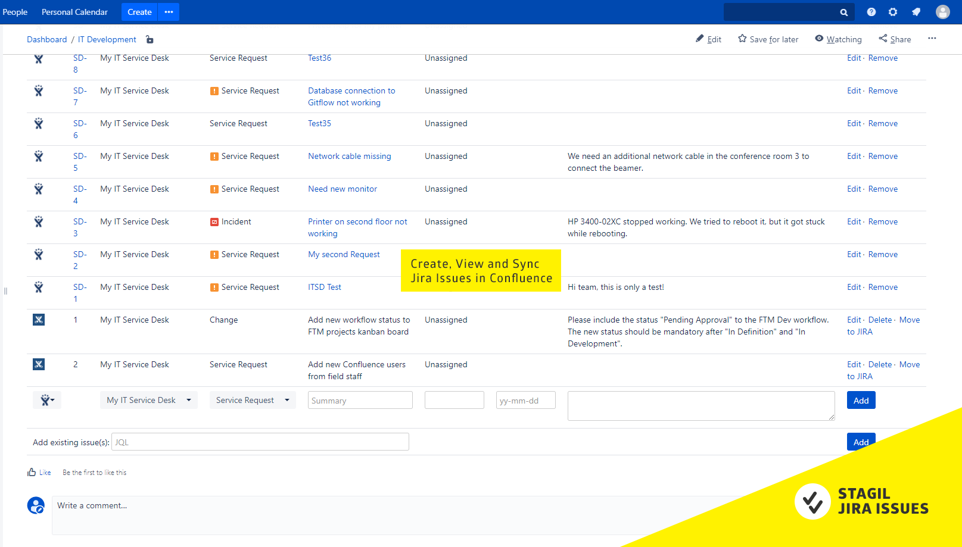Click the search magnifier icon
The height and width of the screenshot is (547, 962).
click(844, 12)
